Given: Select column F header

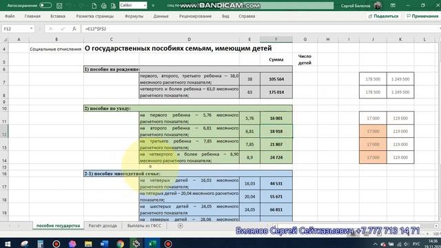Looking at the screenshot, I should pyautogui.click(x=276, y=39).
